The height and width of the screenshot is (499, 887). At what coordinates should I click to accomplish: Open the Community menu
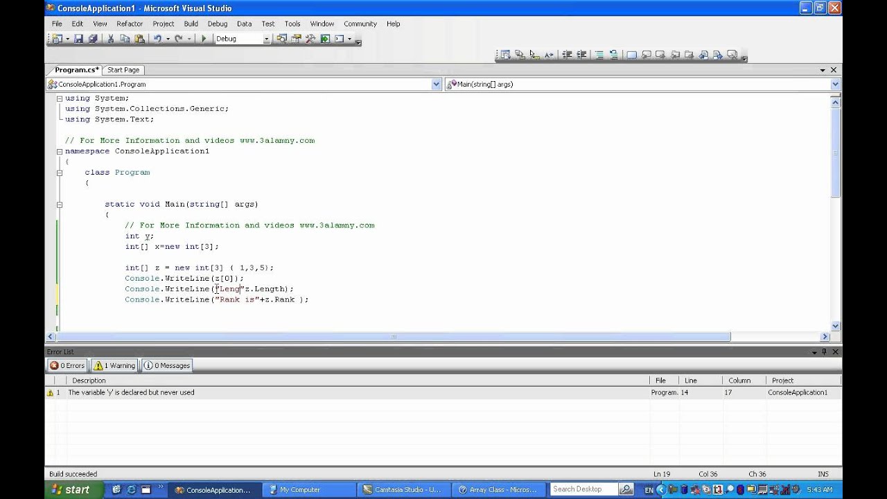click(x=360, y=24)
